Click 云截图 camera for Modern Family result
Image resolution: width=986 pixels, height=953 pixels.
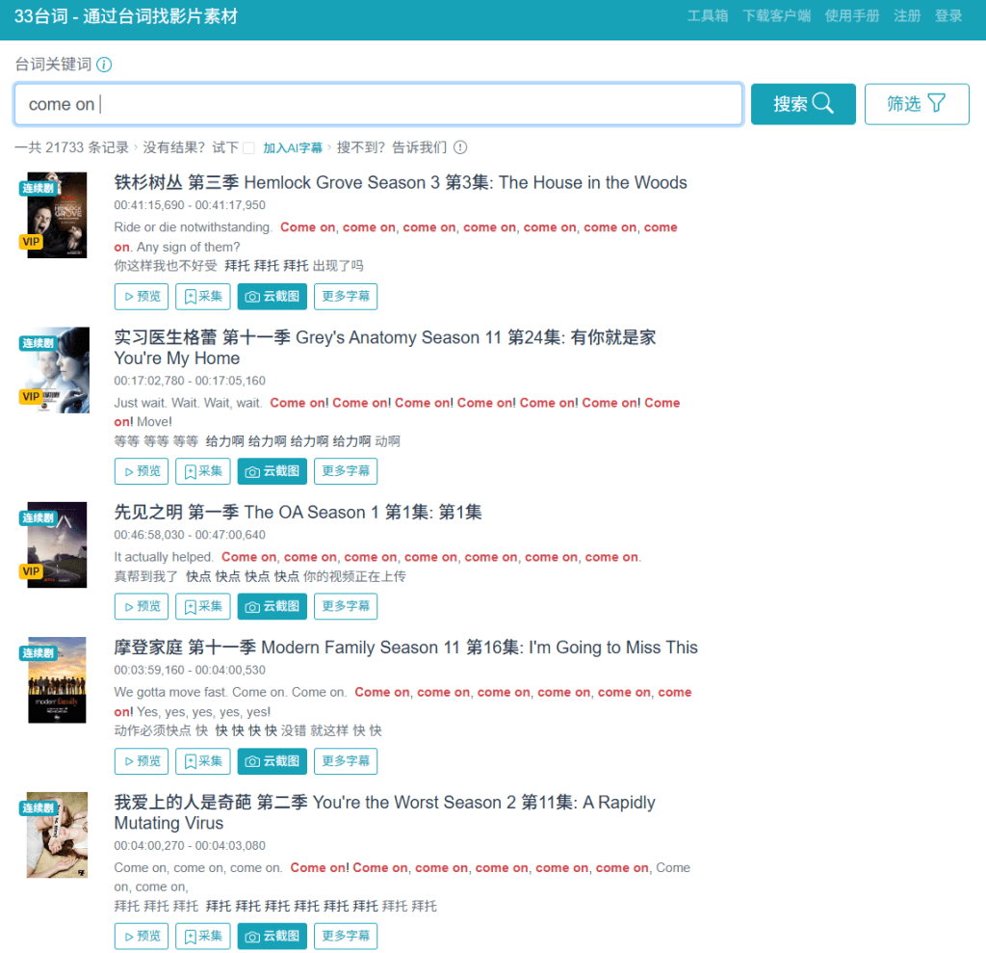(x=272, y=761)
